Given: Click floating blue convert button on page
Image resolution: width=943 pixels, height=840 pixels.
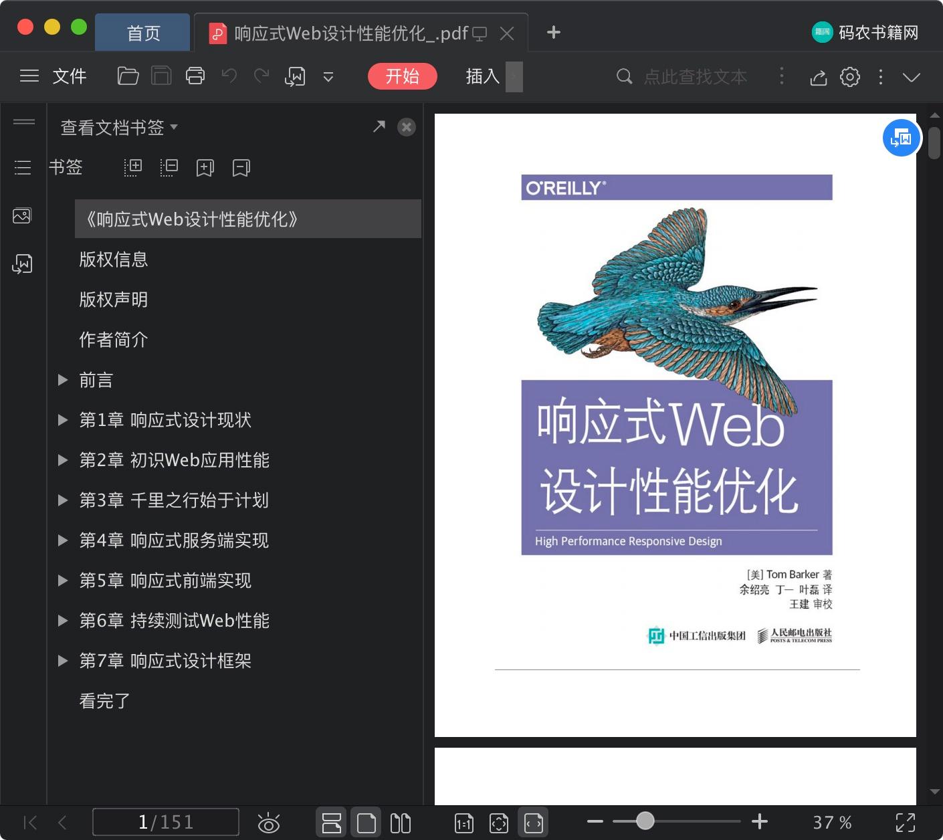Looking at the screenshot, I should pos(902,138).
